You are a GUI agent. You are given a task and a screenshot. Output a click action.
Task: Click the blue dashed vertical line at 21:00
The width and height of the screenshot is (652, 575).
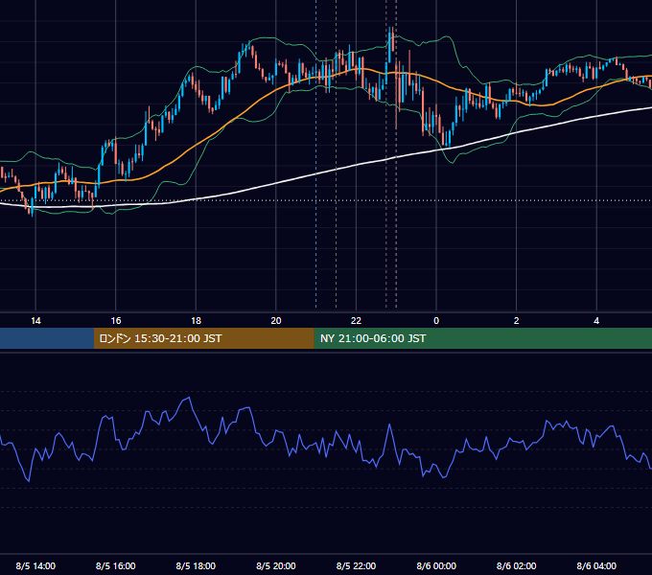click(316, 154)
